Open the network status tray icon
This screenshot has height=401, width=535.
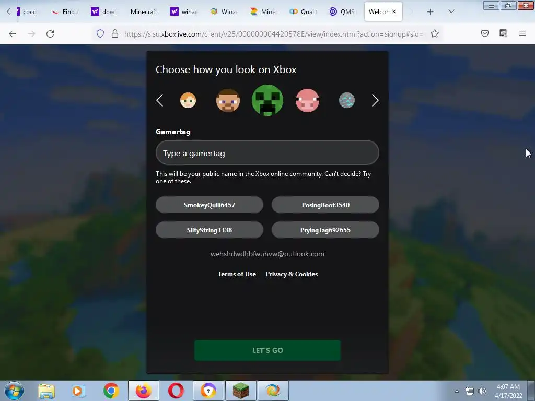point(470,391)
